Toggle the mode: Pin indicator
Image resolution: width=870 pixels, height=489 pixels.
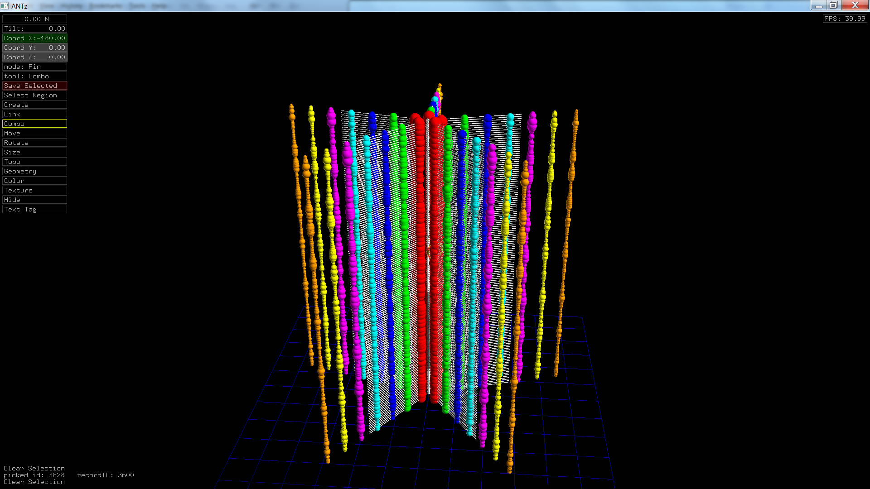click(x=34, y=67)
